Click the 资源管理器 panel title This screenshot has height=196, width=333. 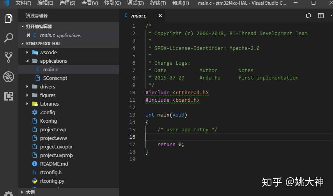pyautogui.click(x=37, y=16)
